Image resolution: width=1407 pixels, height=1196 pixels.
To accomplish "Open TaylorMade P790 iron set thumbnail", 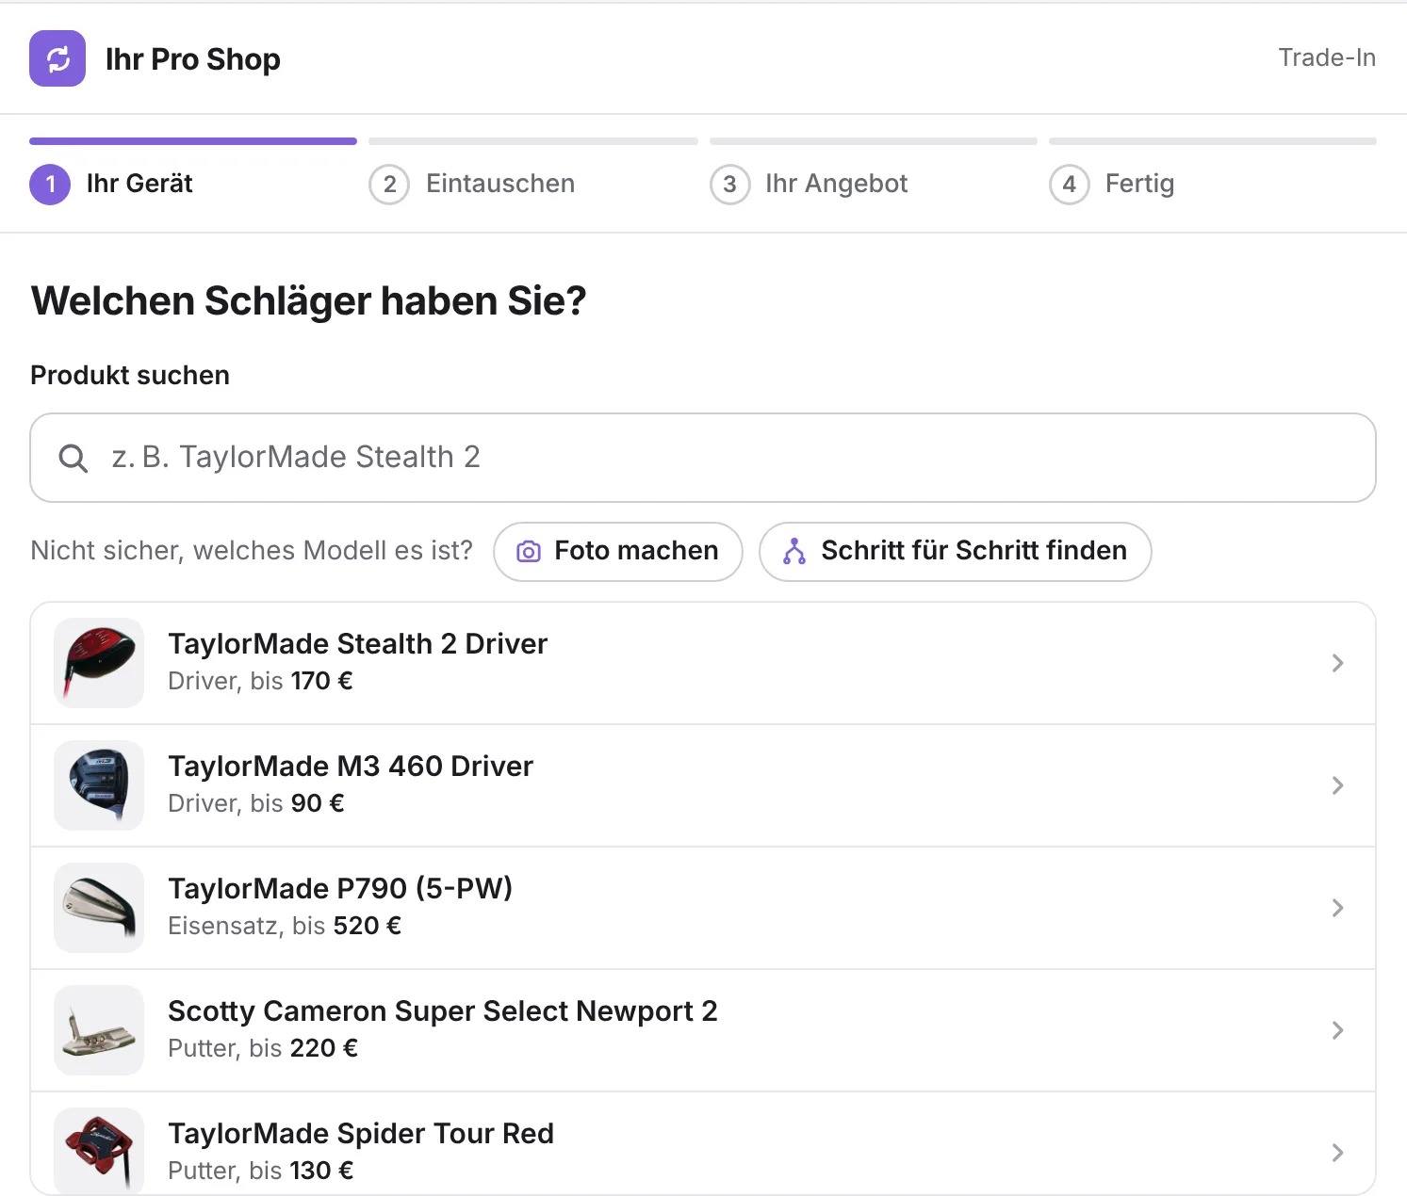I will click(99, 908).
